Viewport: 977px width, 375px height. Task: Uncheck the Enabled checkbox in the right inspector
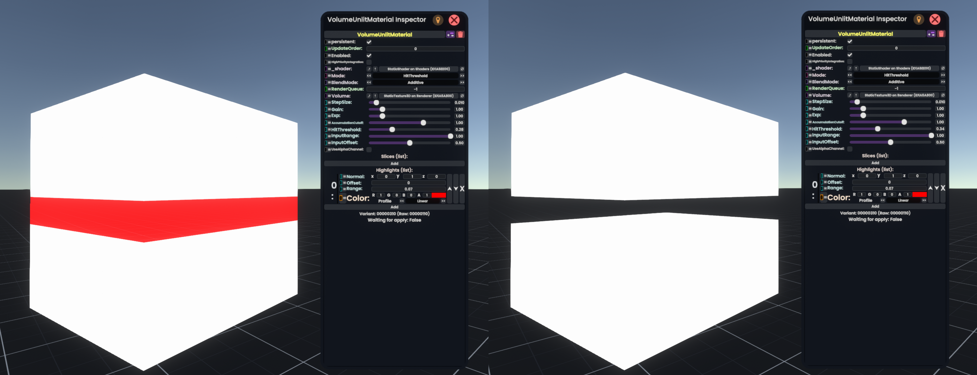(x=850, y=55)
